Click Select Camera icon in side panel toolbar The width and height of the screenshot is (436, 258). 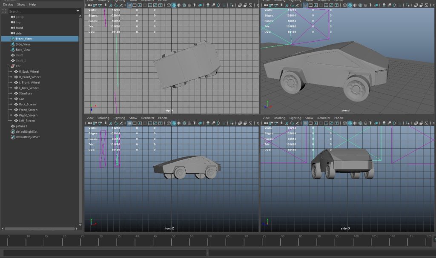[266, 123]
